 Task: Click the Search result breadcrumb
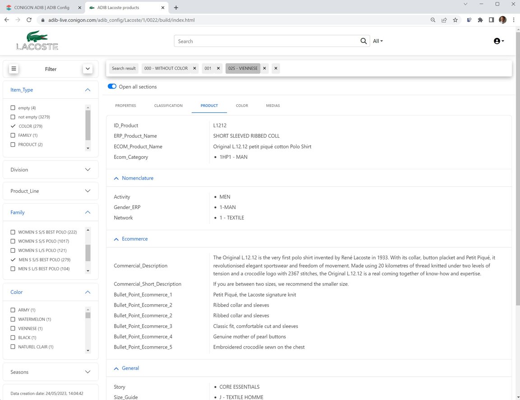pyautogui.click(x=124, y=68)
